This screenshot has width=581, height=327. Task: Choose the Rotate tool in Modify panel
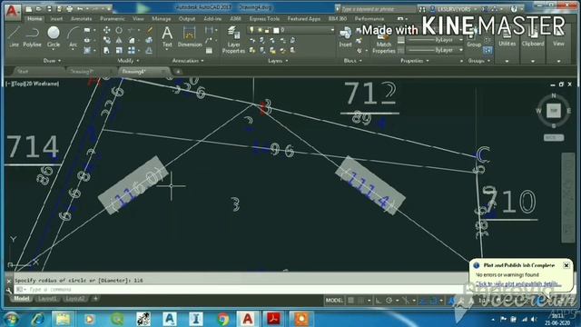[119, 30]
